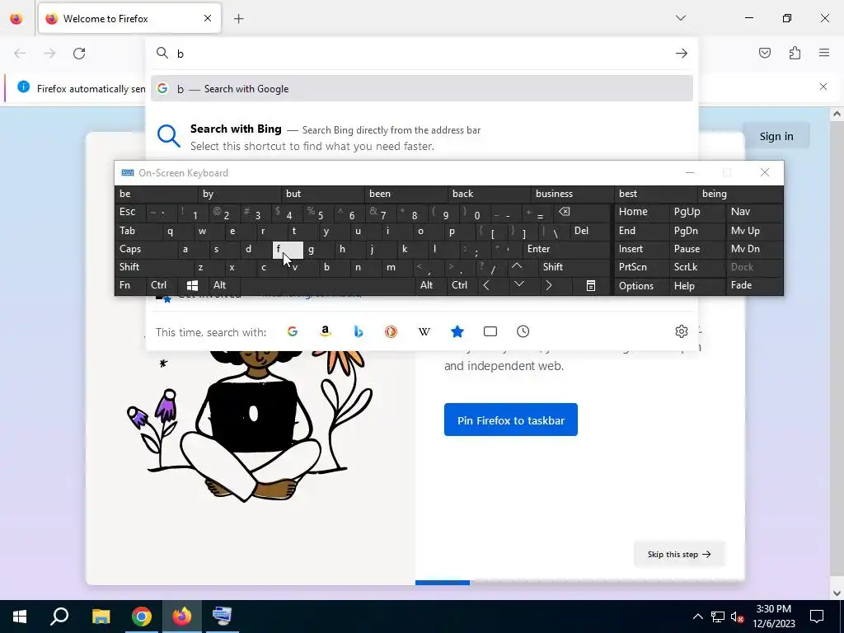Screen dimensions: 844x633
Task: Click the Enter key on keyboard
Action: pyautogui.click(x=566, y=249)
